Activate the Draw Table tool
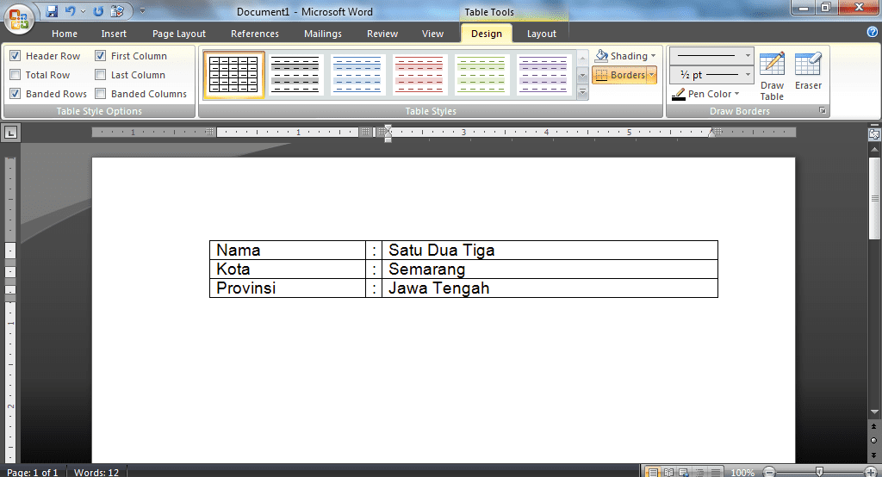This screenshot has height=477, width=882. point(772,76)
